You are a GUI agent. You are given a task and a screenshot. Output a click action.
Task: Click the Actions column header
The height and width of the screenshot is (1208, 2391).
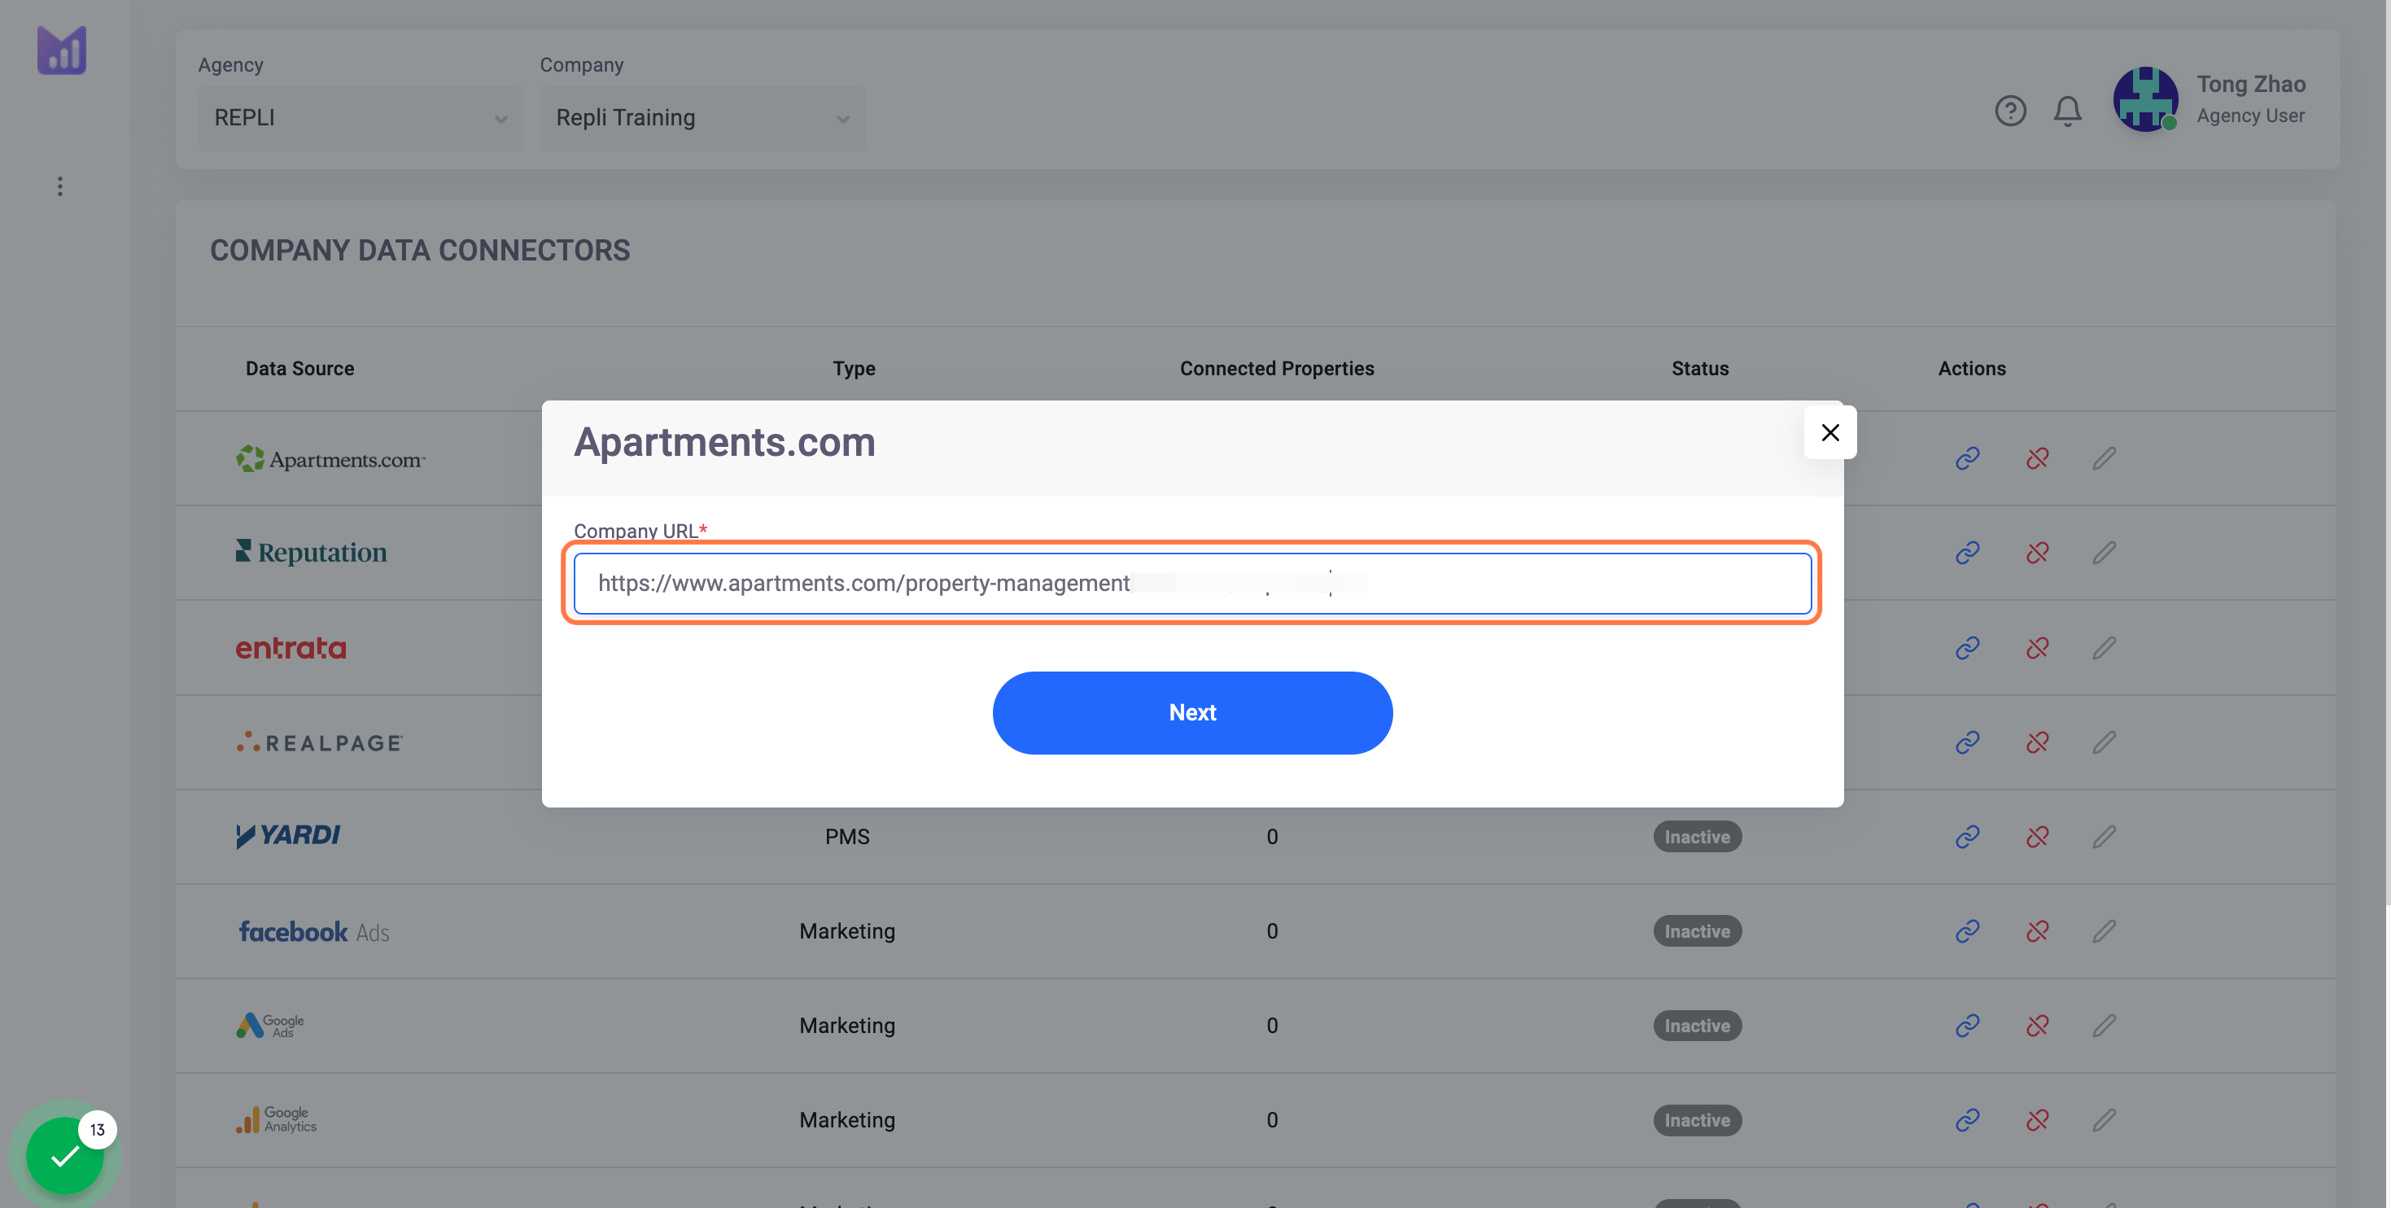(x=1971, y=369)
